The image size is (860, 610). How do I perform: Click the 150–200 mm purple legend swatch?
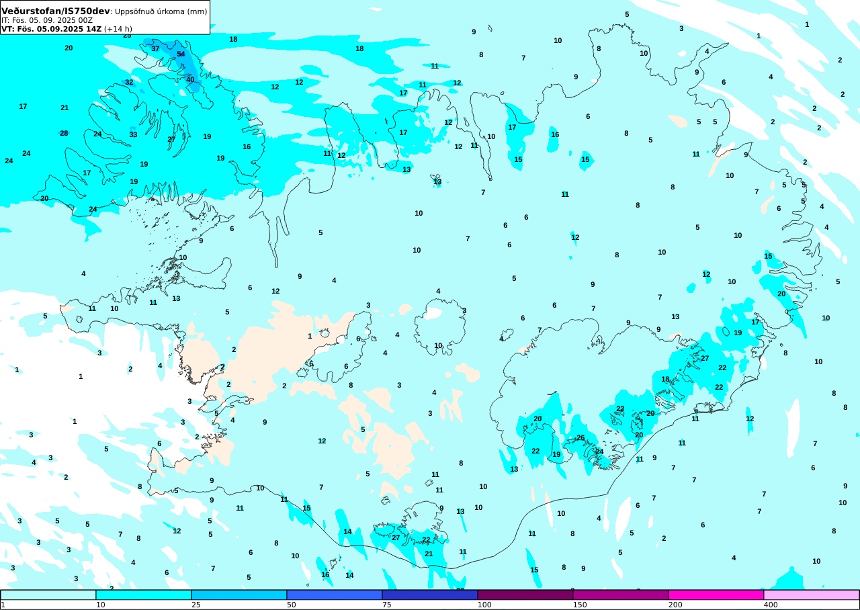pos(621,595)
